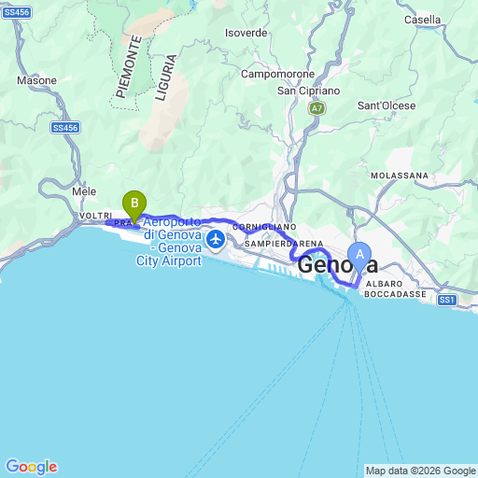
Task: Open the Google logo link
Action: [x=32, y=467]
